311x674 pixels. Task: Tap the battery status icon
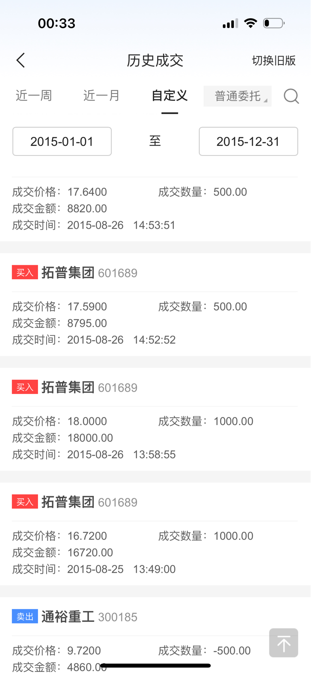274,23
